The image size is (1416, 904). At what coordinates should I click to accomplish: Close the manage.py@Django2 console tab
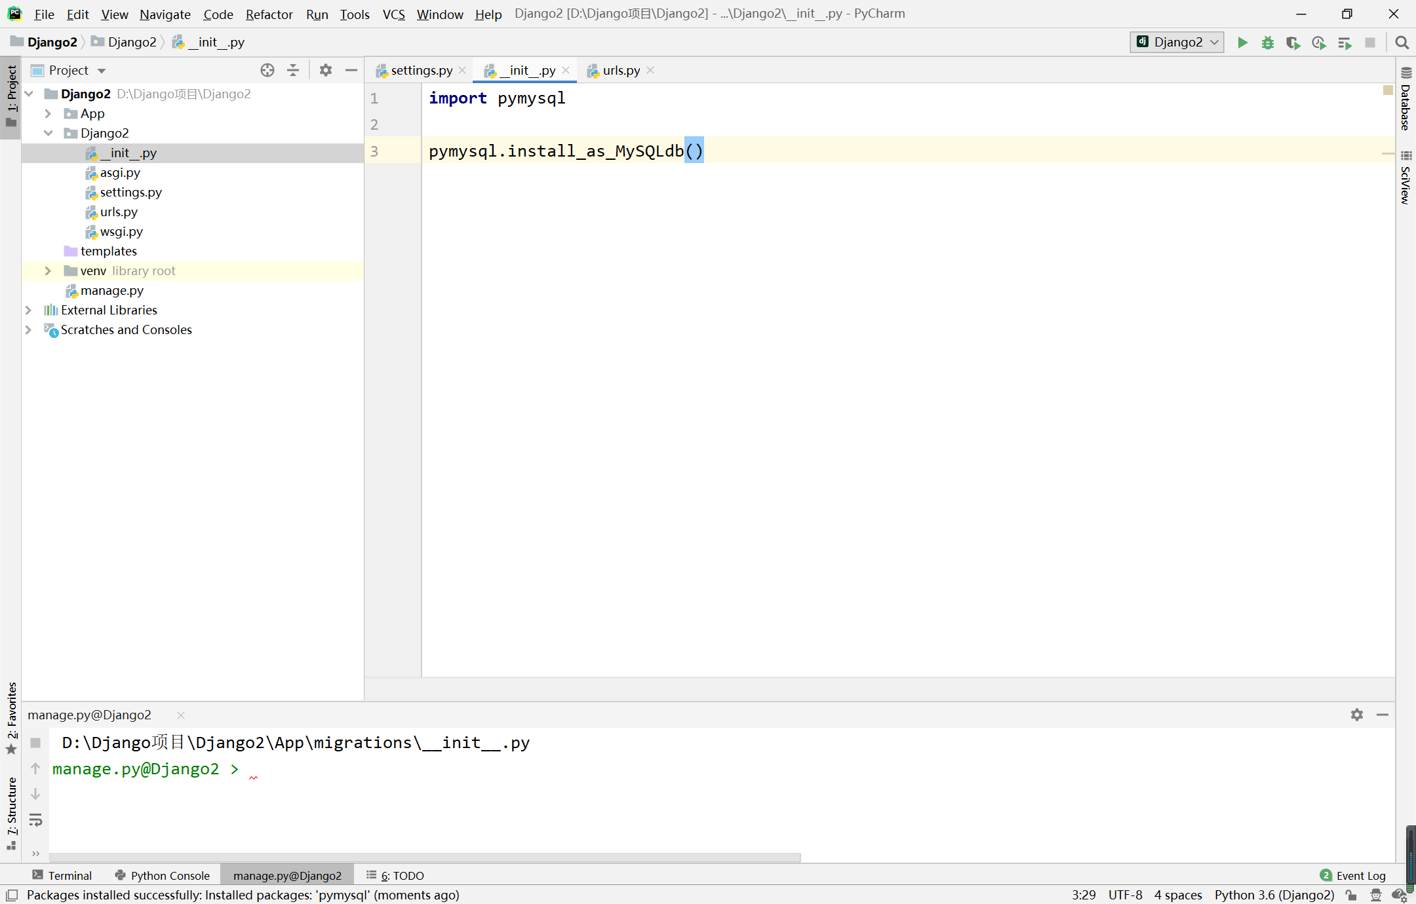(x=181, y=715)
